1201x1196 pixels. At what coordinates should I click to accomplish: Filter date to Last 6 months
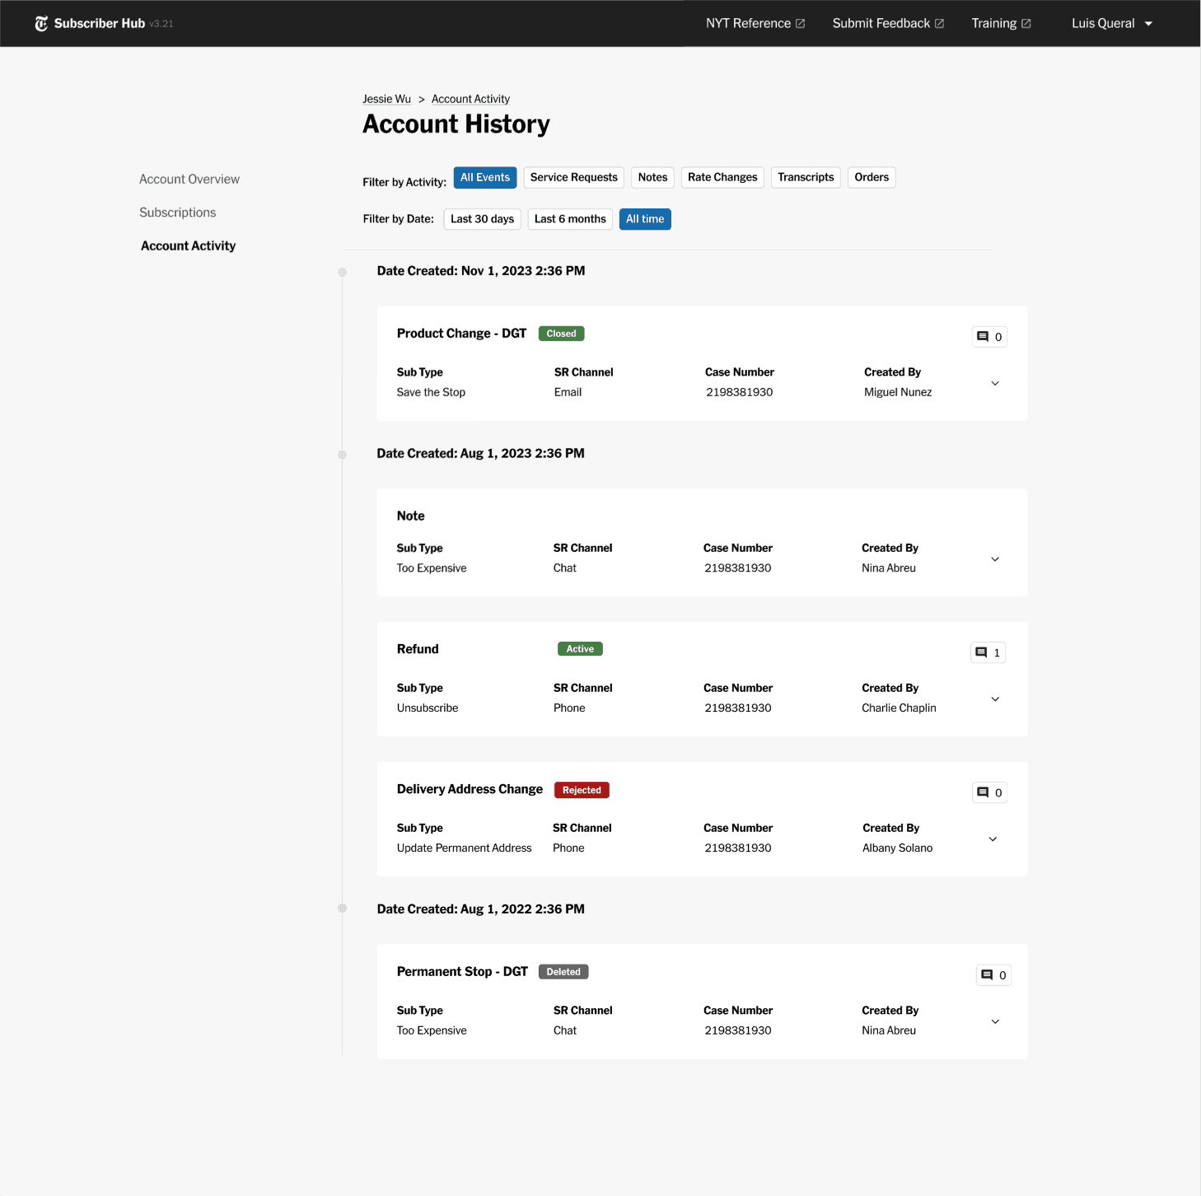(x=570, y=219)
